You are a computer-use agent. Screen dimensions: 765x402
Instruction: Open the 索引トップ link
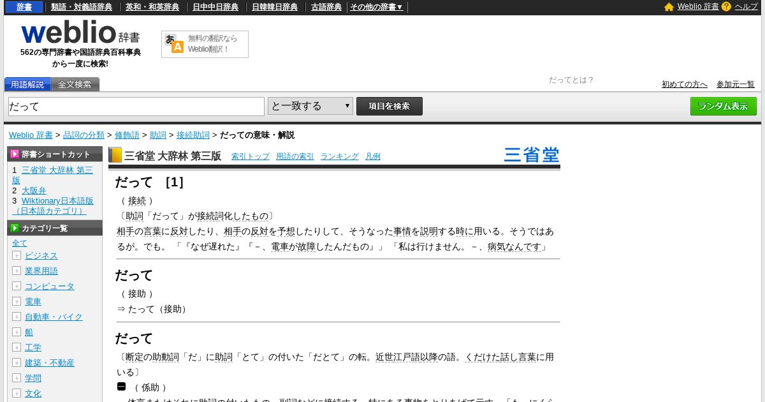click(251, 156)
